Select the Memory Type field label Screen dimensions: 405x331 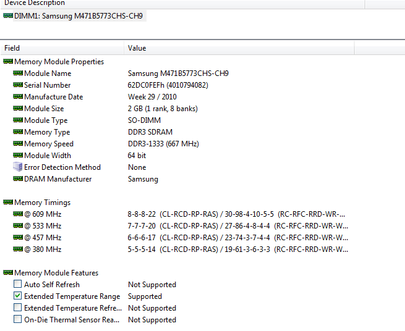[47, 132]
